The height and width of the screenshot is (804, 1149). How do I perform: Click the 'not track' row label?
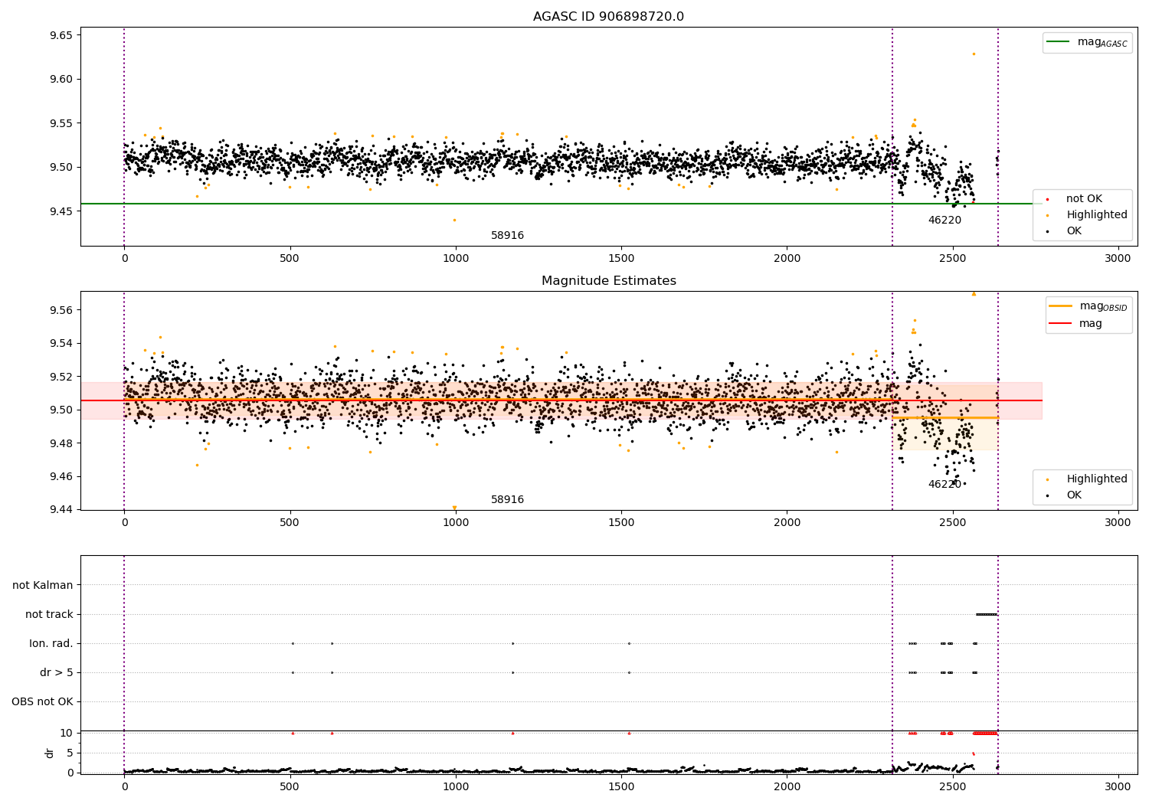[49, 614]
